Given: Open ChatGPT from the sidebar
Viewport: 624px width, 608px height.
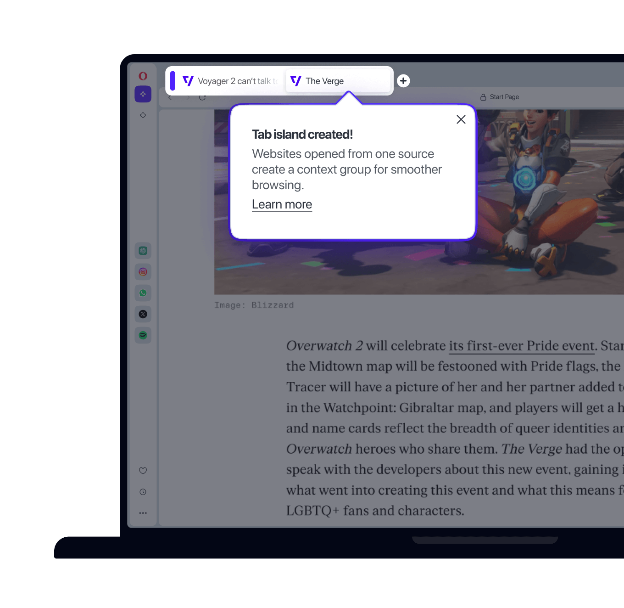Looking at the screenshot, I should (143, 250).
